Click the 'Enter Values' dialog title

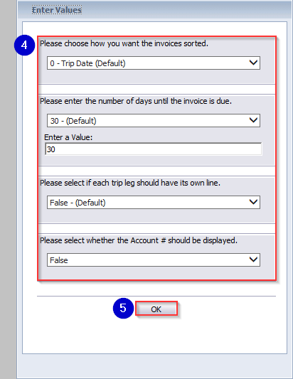coord(57,10)
